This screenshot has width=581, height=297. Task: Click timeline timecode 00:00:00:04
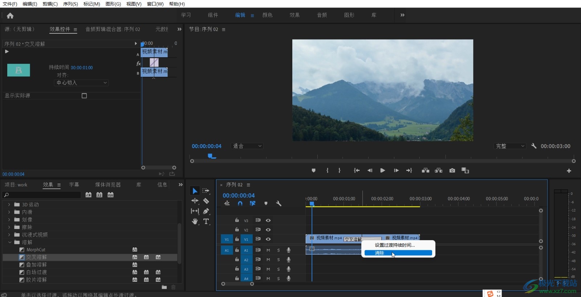click(x=239, y=196)
